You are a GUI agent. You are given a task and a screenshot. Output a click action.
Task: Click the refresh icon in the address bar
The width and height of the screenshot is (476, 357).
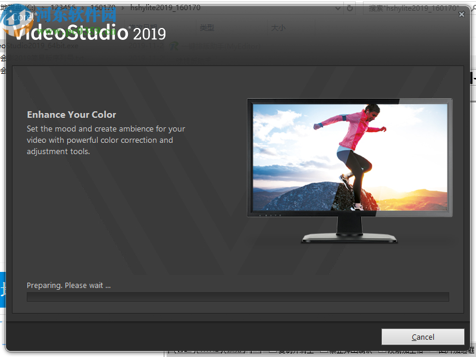coord(349,8)
